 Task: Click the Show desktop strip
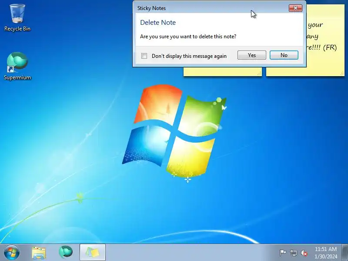coord(345,252)
